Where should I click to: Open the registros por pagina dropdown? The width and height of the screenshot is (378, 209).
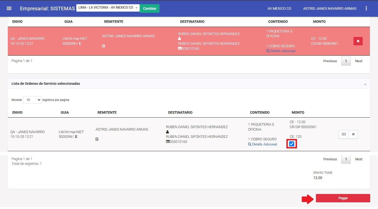coord(32,100)
